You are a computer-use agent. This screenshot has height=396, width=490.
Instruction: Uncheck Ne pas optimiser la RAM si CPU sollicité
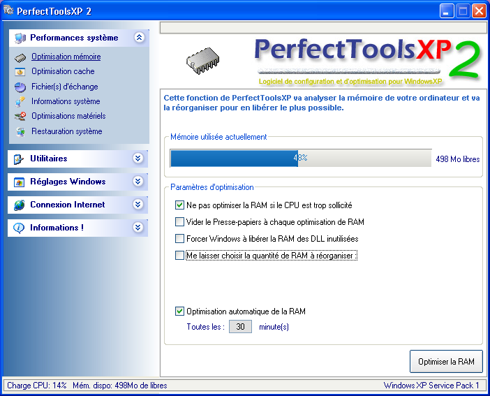point(179,205)
